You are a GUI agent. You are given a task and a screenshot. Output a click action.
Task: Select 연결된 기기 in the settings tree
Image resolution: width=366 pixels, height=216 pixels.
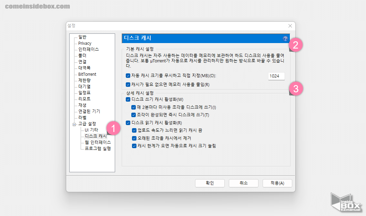click(89, 111)
